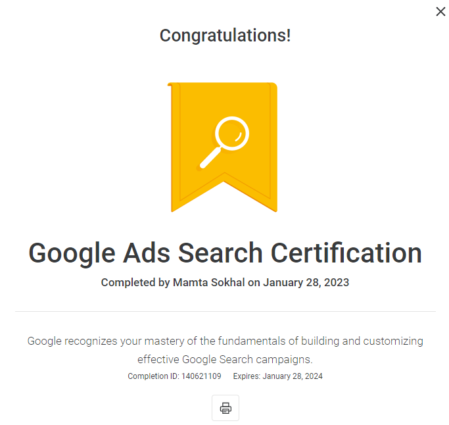The height and width of the screenshot is (425, 449).
Task: Select the yellow certification ribbon badge
Action: coord(222,147)
